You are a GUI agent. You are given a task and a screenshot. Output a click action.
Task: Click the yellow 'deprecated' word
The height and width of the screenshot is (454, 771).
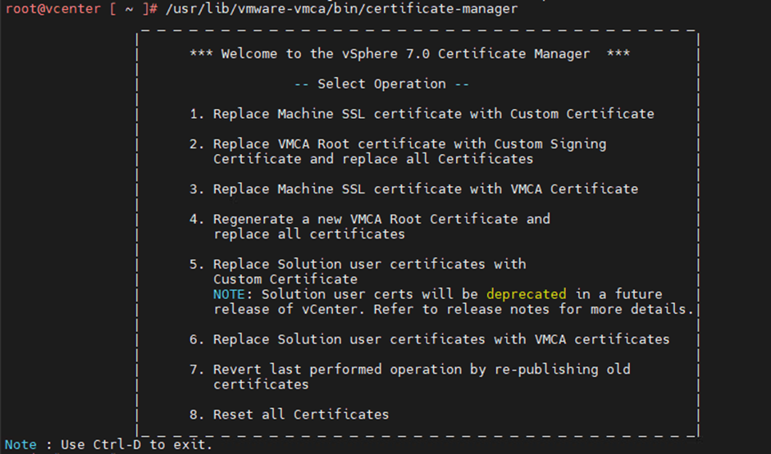[x=526, y=294]
